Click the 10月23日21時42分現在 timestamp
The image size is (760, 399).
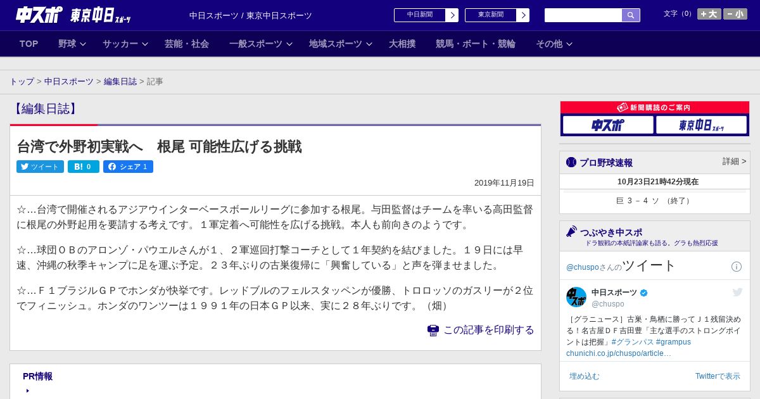[658, 182]
